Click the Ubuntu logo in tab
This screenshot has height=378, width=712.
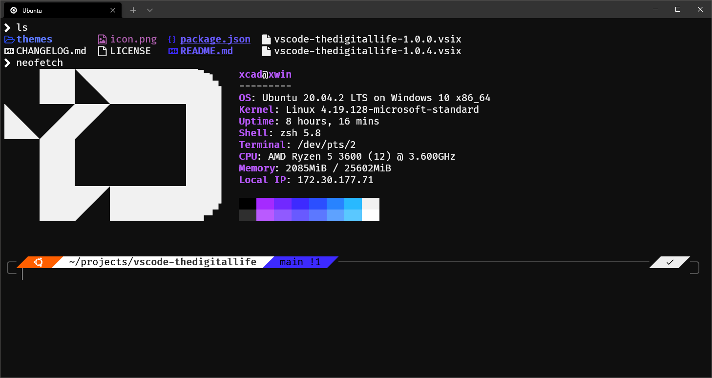point(14,10)
